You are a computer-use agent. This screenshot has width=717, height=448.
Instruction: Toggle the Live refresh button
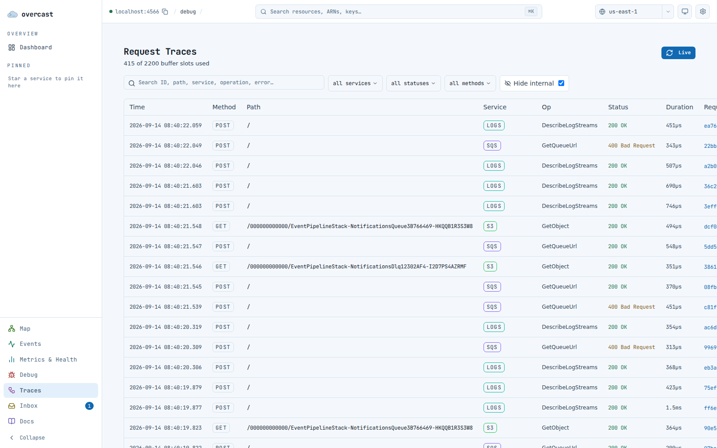click(678, 53)
